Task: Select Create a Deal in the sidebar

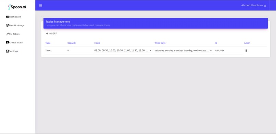Action: tap(14, 42)
